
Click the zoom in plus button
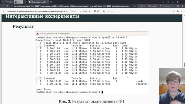[90, 11]
